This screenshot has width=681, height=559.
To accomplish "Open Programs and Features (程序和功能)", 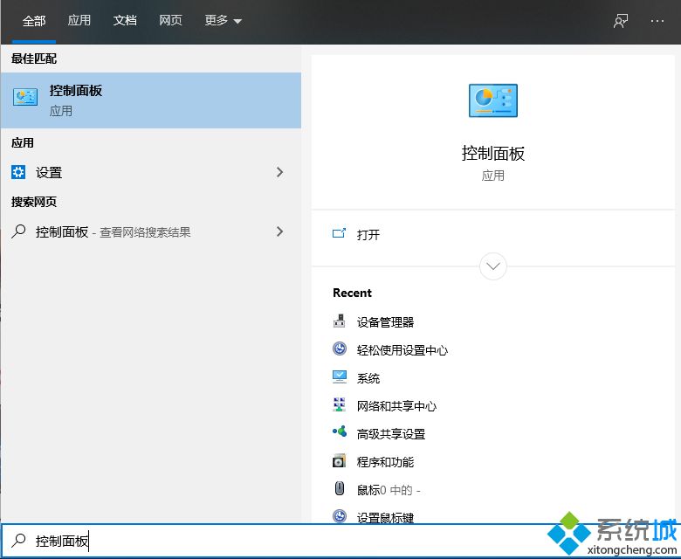I will pos(385,462).
